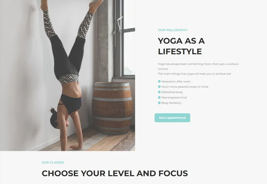Click the Relaxation after work list item
The image size is (267, 184).
(176, 81)
